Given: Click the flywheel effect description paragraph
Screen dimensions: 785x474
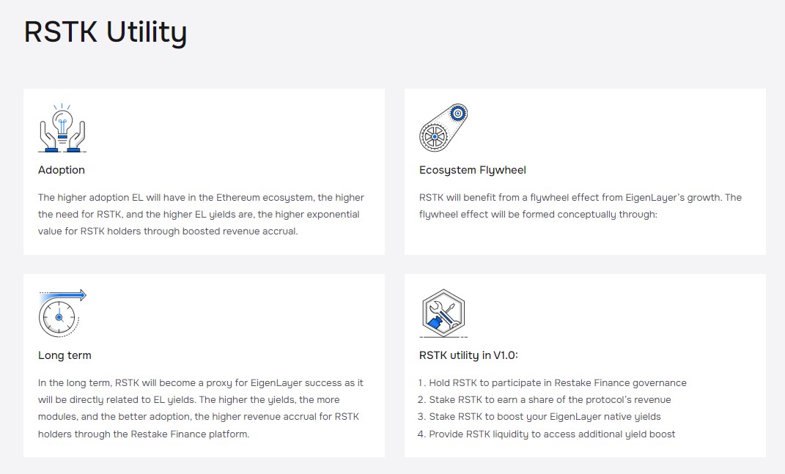Looking at the screenshot, I should 580,206.
